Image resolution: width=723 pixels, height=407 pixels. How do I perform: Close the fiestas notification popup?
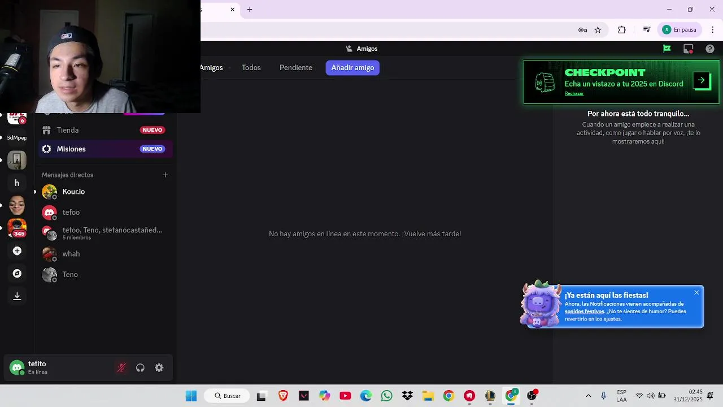[x=696, y=292]
